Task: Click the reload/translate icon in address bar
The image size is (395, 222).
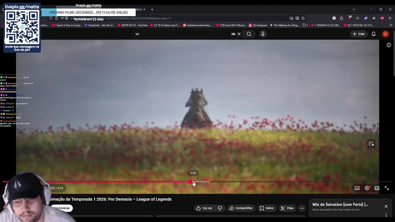Action: tap(62, 18)
